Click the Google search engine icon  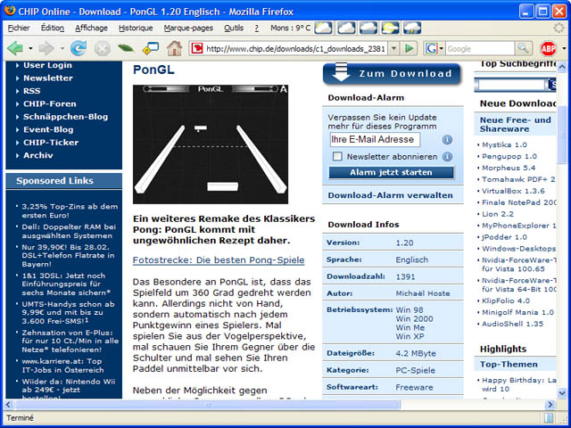click(431, 48)
